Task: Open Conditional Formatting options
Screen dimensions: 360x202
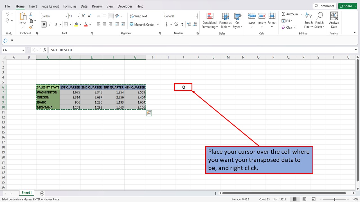Action: pos(210,20)
